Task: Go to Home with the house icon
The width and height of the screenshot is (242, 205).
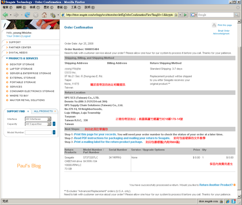Action: pyautogui.click(x=44, y=15)
